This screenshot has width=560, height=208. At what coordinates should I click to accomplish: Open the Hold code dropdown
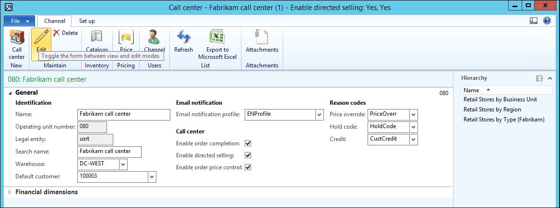414,127
